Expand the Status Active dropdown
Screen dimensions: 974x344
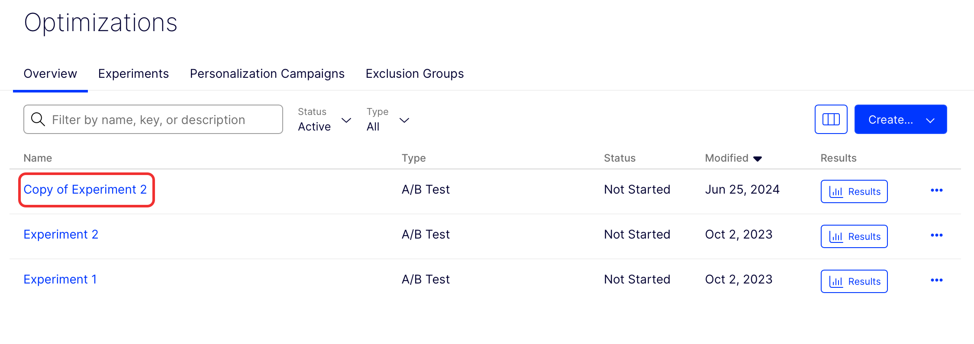[x=324, y=120]
